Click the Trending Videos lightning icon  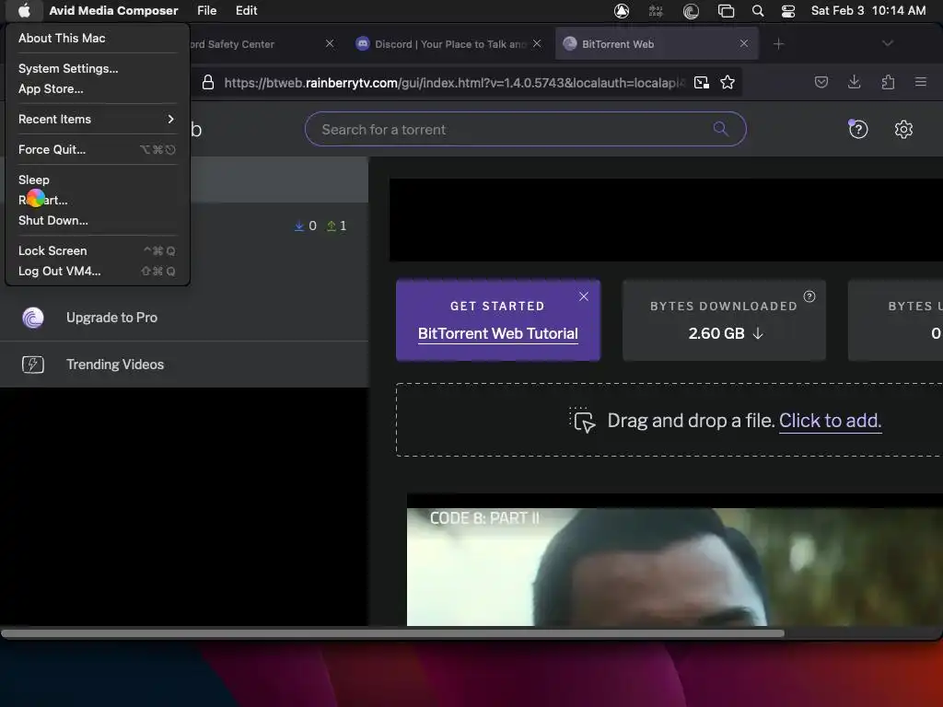pos(33,365)
